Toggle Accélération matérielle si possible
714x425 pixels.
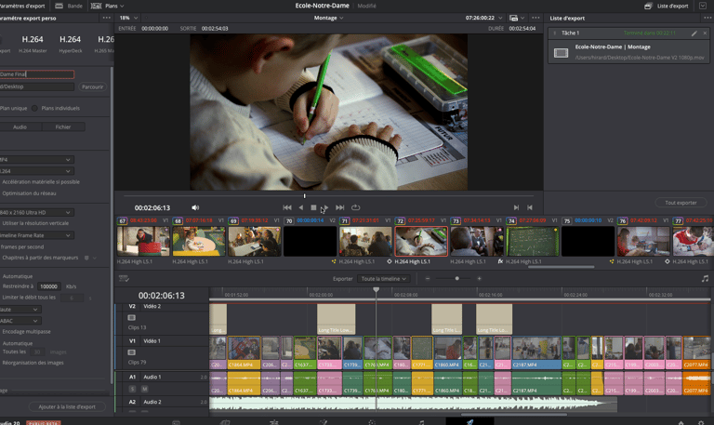(40, 181)
